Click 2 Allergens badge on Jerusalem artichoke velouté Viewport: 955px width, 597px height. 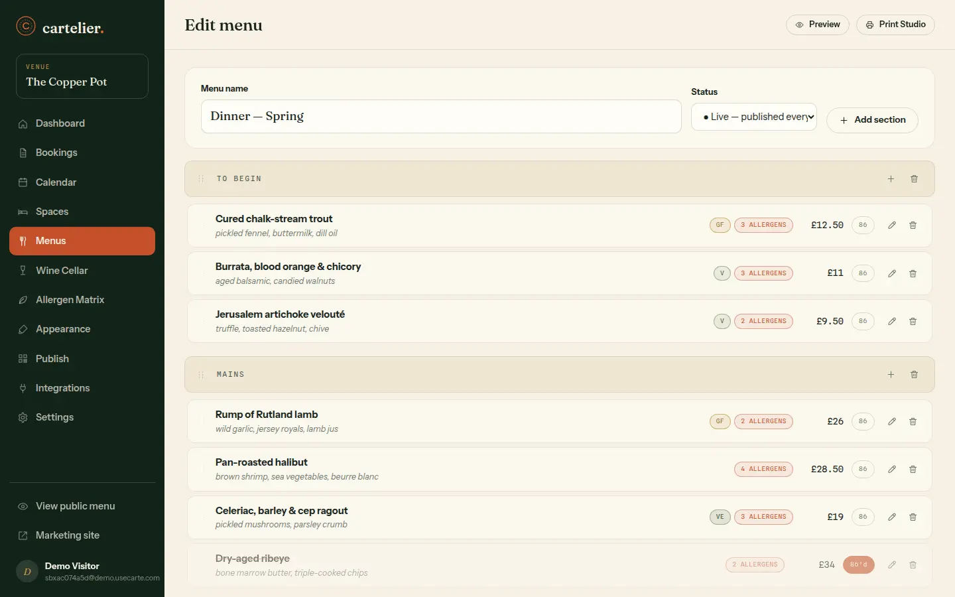tap(763, 321)
